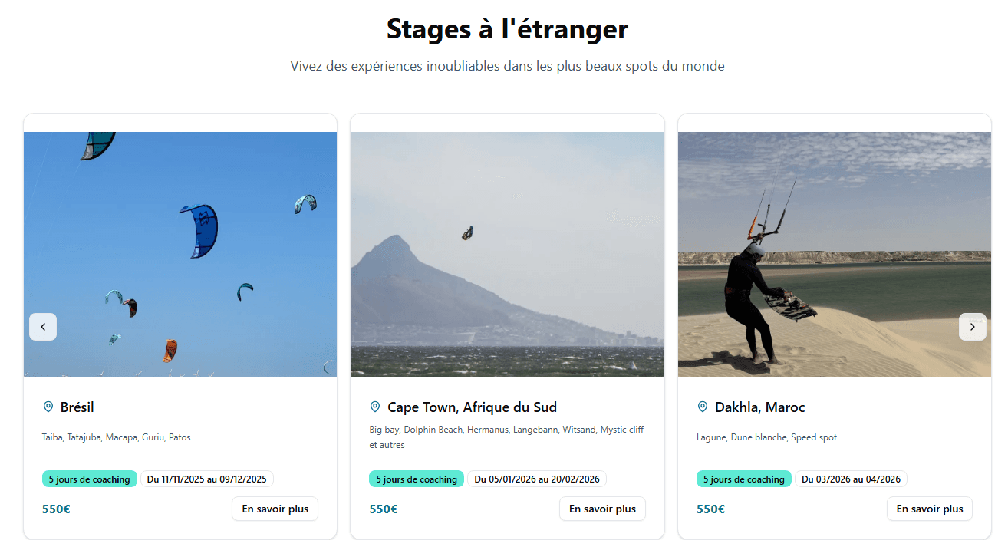Open 'En savoir plus' for Dakhla, Maroc

point(930,509)
